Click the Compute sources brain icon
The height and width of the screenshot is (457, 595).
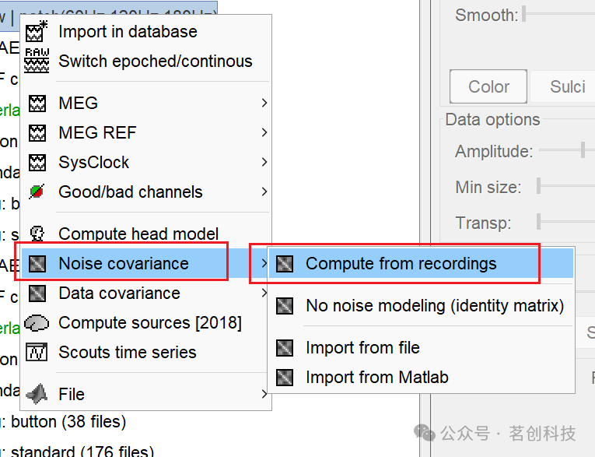[37, 323]
